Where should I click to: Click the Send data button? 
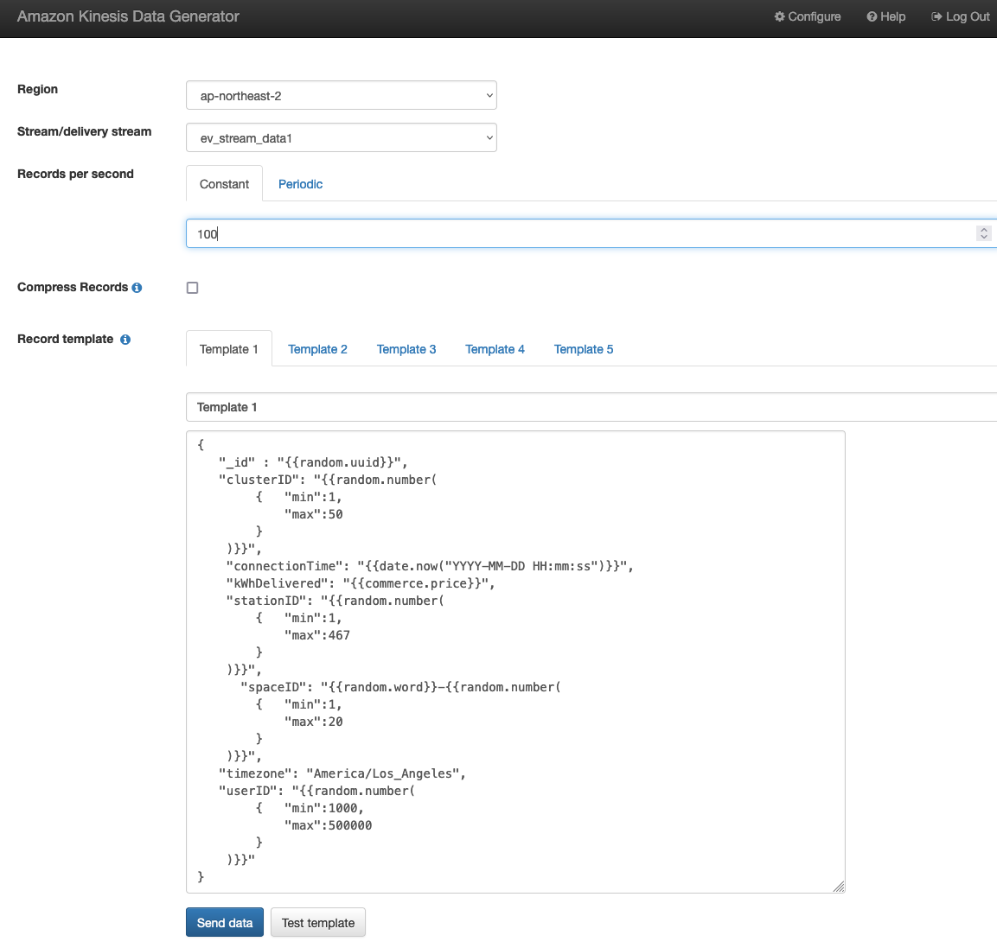tap(225, 923)
